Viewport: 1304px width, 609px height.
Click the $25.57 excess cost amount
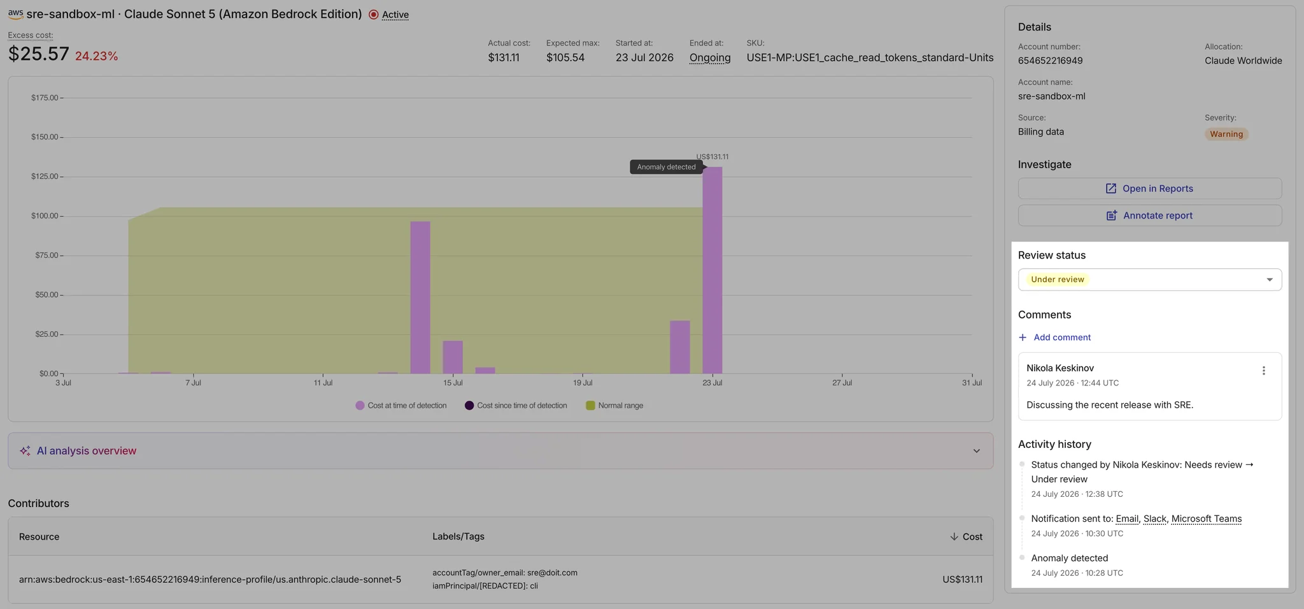coord(39,54)
